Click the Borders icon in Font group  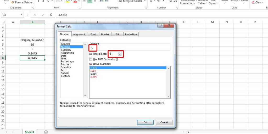tap(58, 1)
